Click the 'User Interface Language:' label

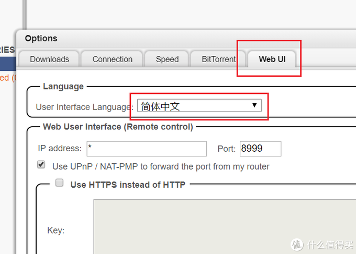(84, 107)
